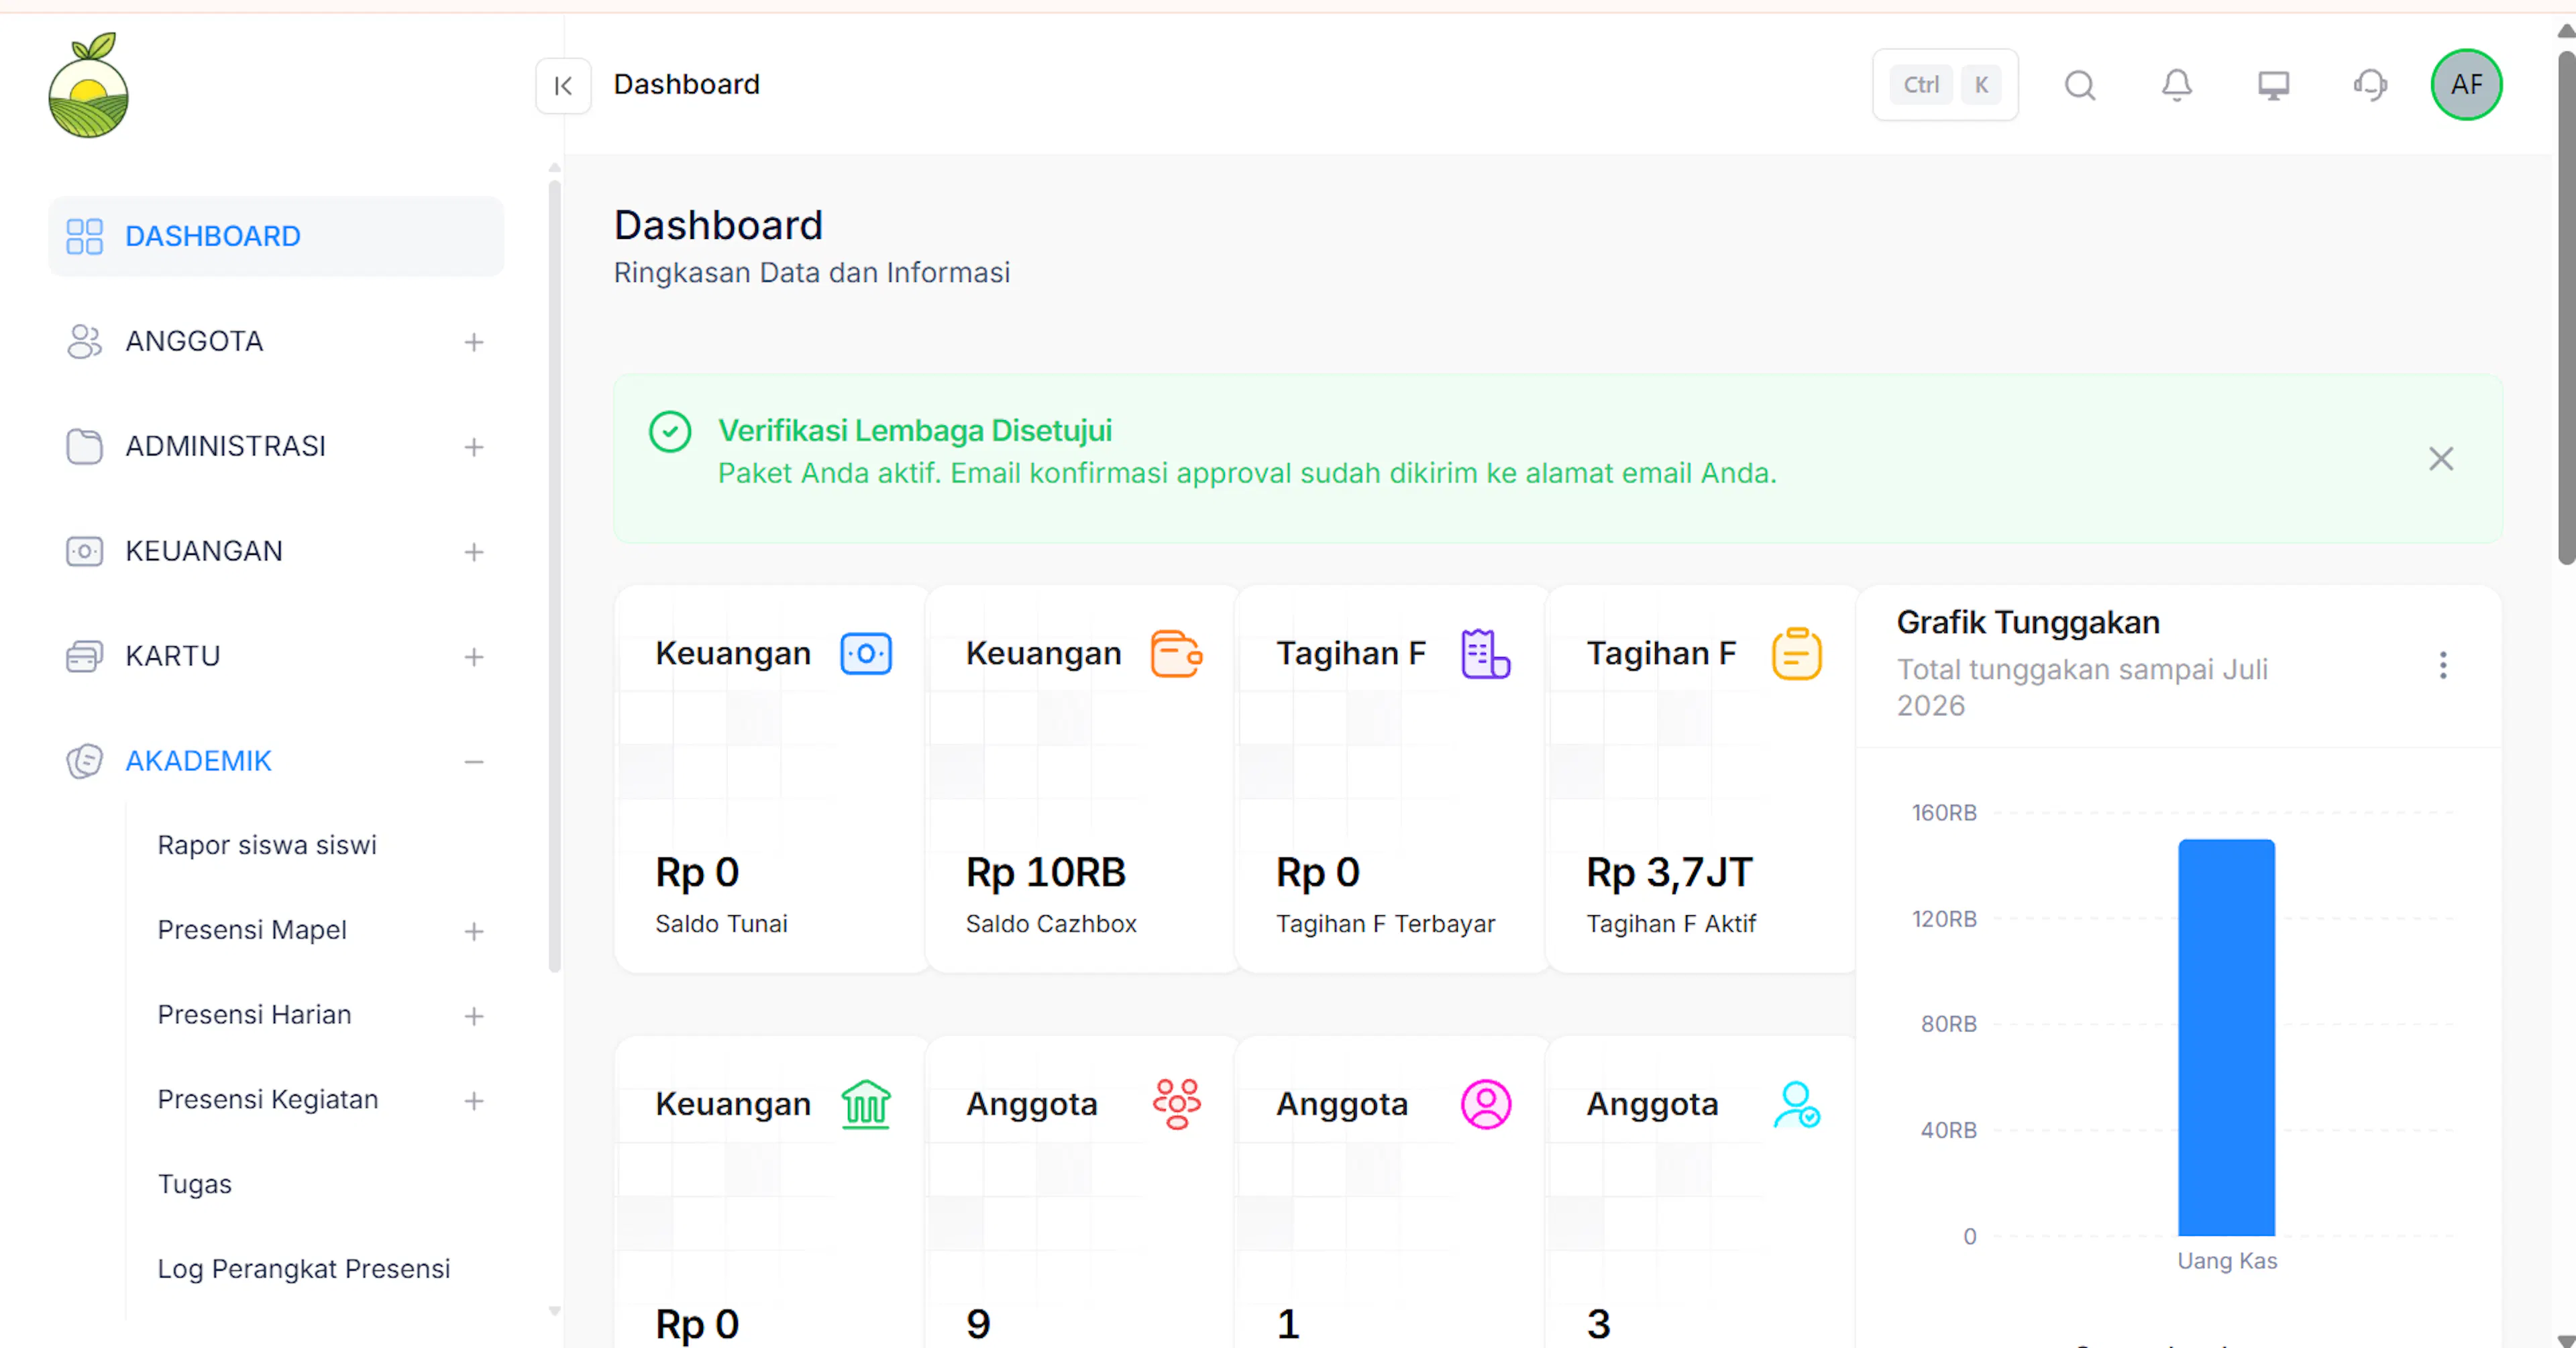Open notifications bell icon
2576x1348 pixels.
click(x=2177, y=85)
